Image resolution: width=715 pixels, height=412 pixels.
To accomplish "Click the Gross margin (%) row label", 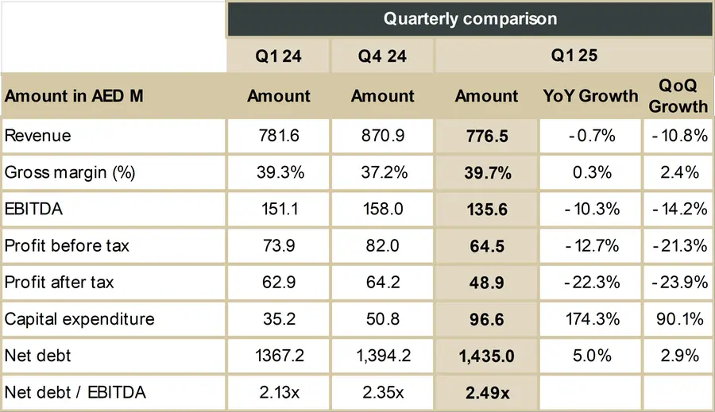I will point(70,173).
